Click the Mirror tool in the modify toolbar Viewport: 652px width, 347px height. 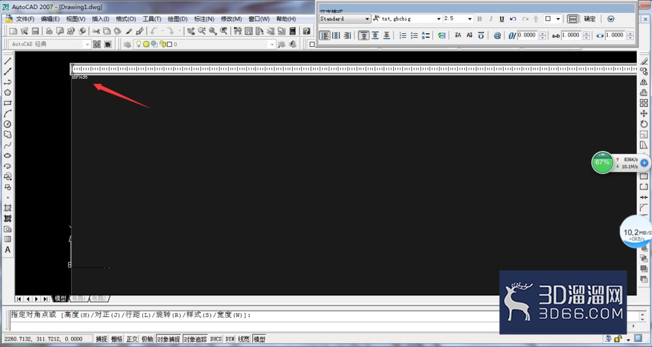coord(644,82)
